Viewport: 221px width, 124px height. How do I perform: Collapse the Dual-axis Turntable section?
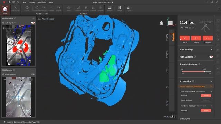click(211, 91)
